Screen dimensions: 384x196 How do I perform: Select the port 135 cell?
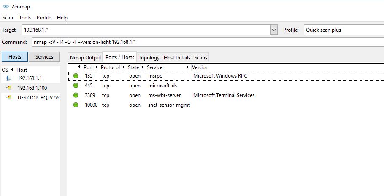[89, 76]
